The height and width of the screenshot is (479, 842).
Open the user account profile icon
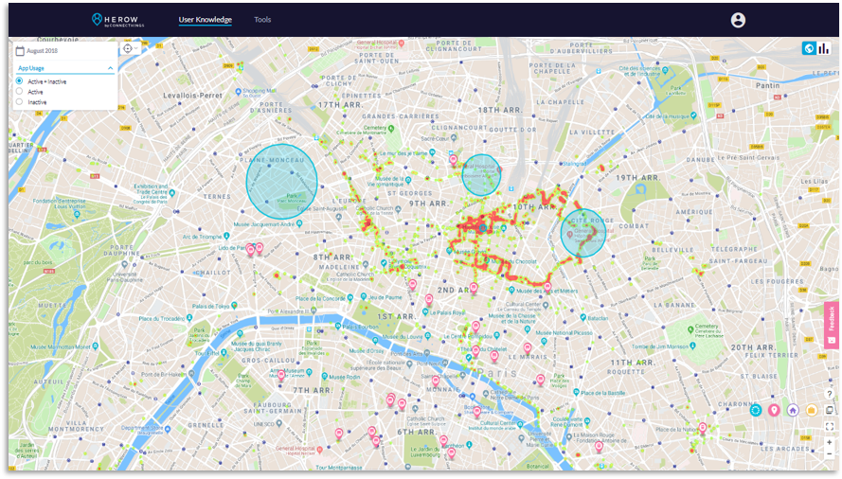tap(738, 20)
